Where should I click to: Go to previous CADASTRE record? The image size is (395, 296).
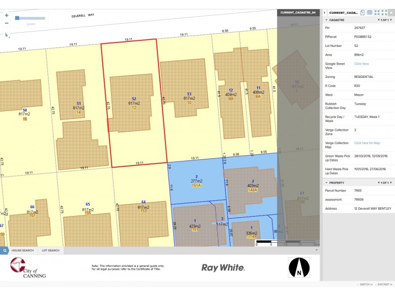click(x=379, y=20)
